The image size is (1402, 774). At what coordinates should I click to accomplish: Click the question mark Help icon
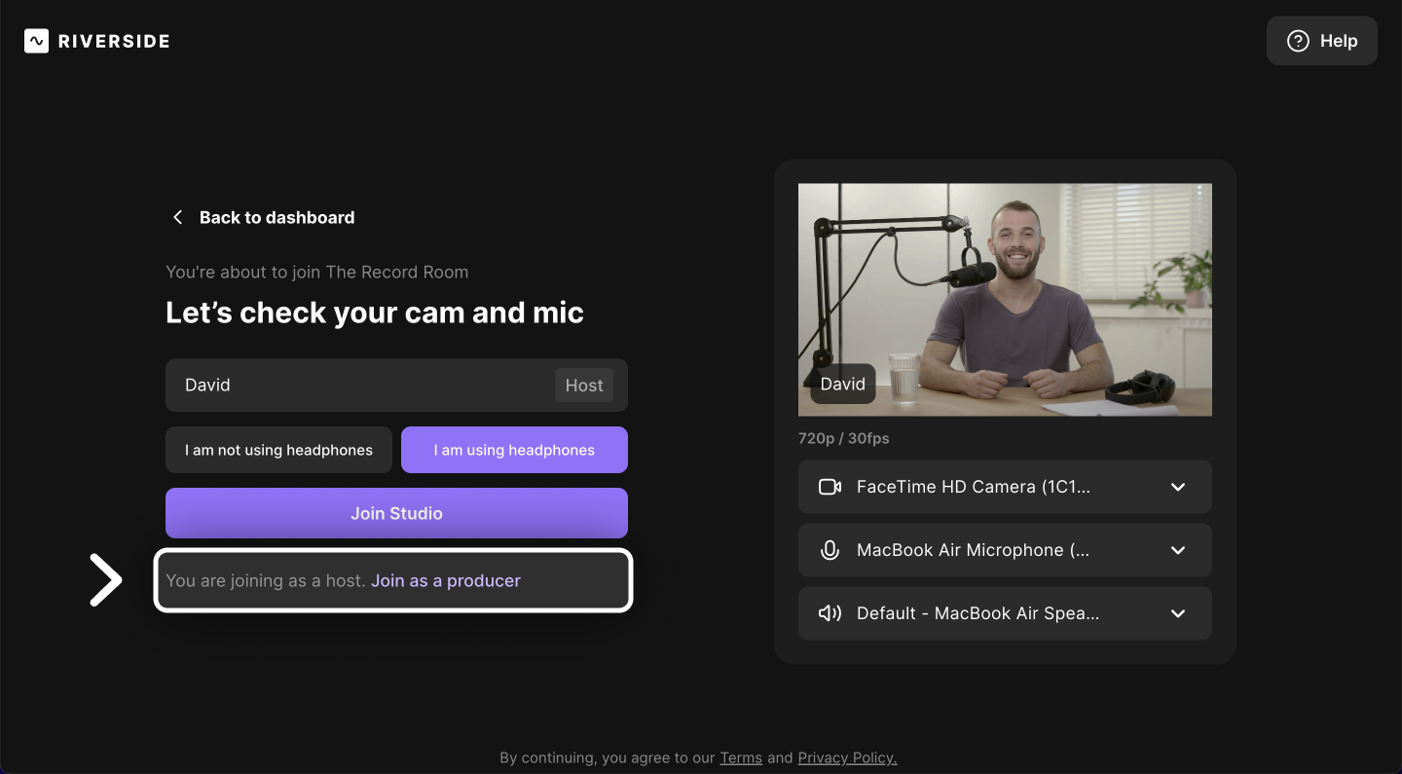[1298, 41]
